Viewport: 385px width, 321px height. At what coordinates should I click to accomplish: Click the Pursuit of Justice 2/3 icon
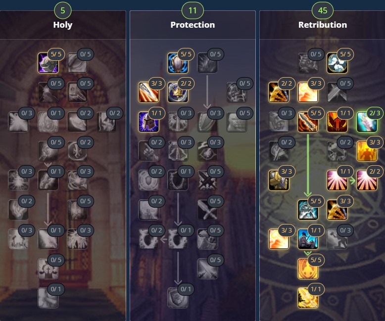coord(367,122)
